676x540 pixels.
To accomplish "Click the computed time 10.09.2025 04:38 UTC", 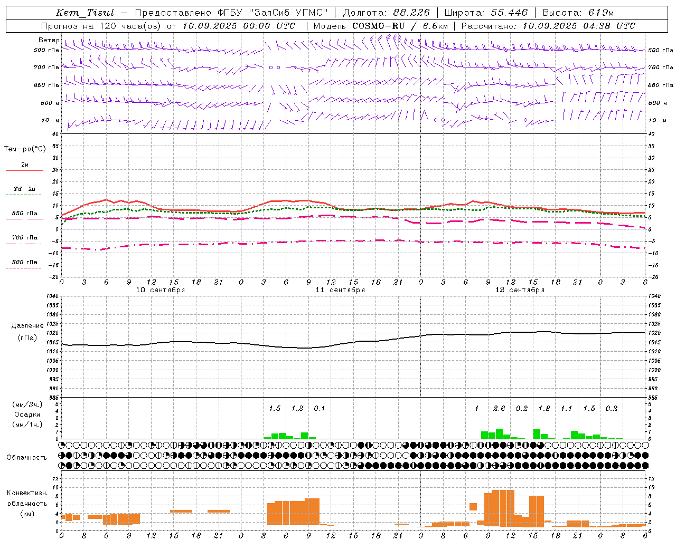I will tap(579, 26).
